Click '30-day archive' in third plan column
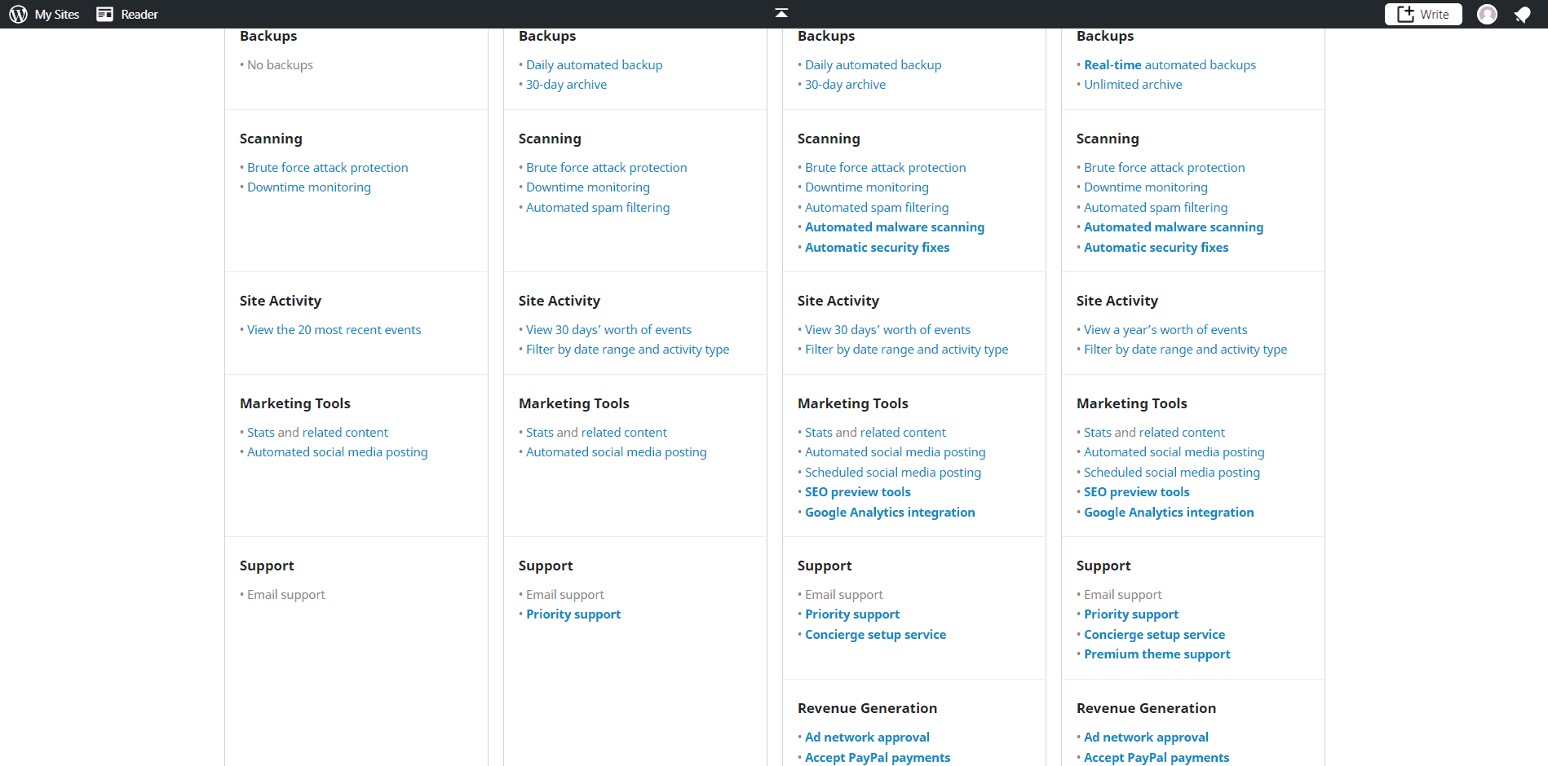The image size is (1548, 766). (x=845, y=85)
